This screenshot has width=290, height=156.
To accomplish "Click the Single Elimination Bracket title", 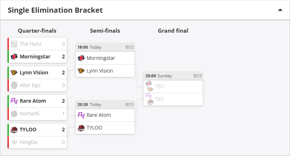I will [55, 10].
